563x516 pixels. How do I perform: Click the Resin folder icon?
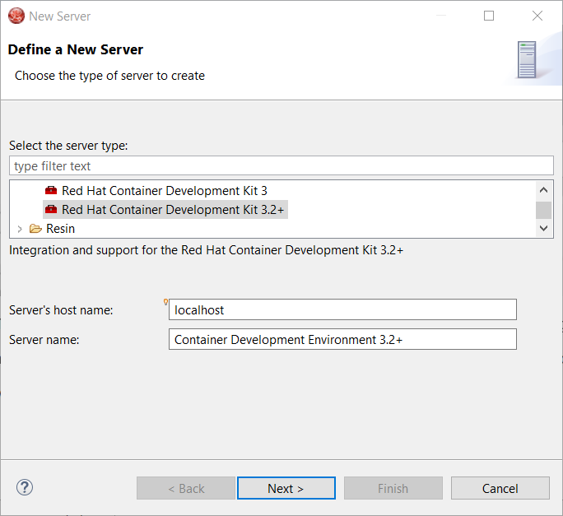35,229
